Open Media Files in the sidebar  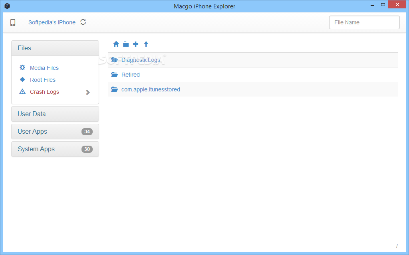pos(44,68)
